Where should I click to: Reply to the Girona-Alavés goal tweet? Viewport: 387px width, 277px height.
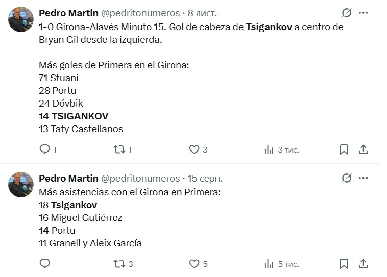[x=44, y=149]
